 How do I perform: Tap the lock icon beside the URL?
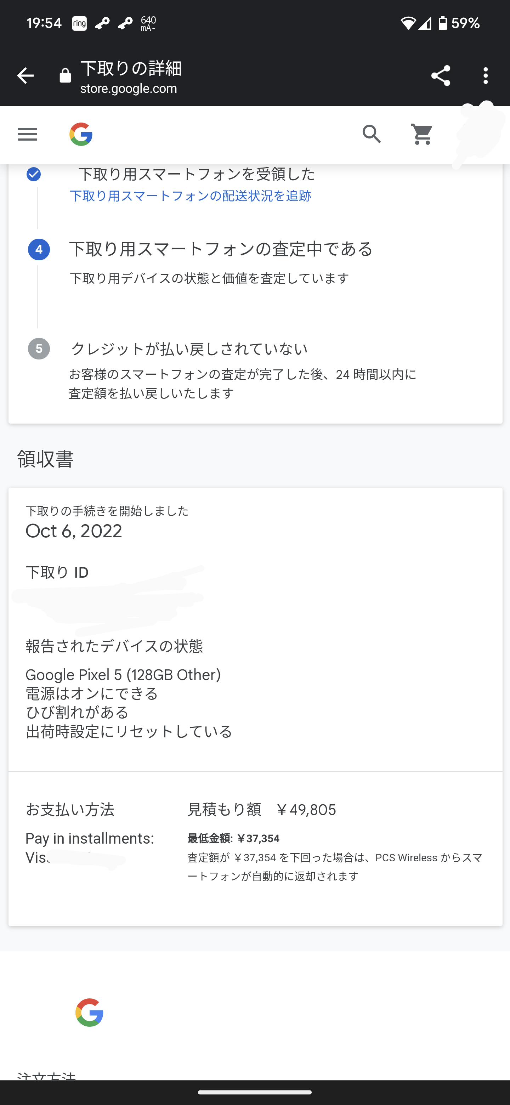(x=65, y=76)
